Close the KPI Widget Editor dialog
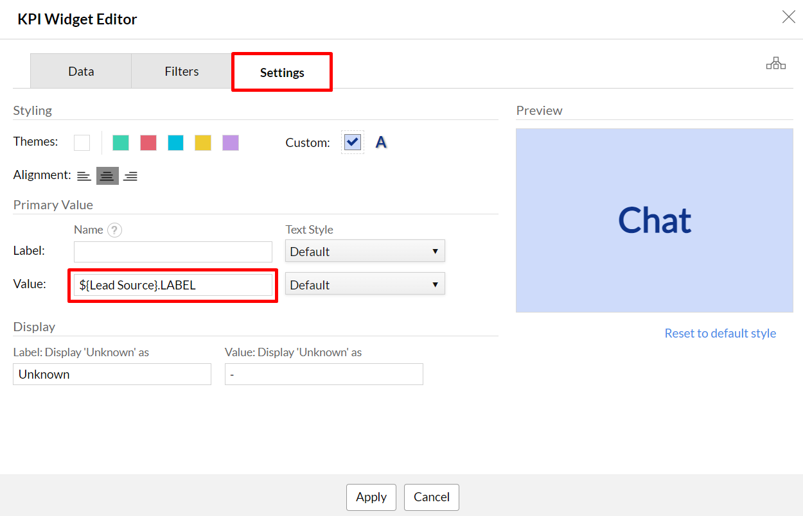Image resolution: width=803 pixels, height=516 pixels. click(788, 17)
